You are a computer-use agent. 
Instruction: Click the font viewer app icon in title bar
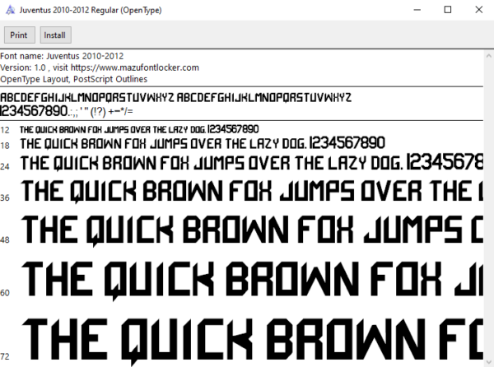coord(11,10)
